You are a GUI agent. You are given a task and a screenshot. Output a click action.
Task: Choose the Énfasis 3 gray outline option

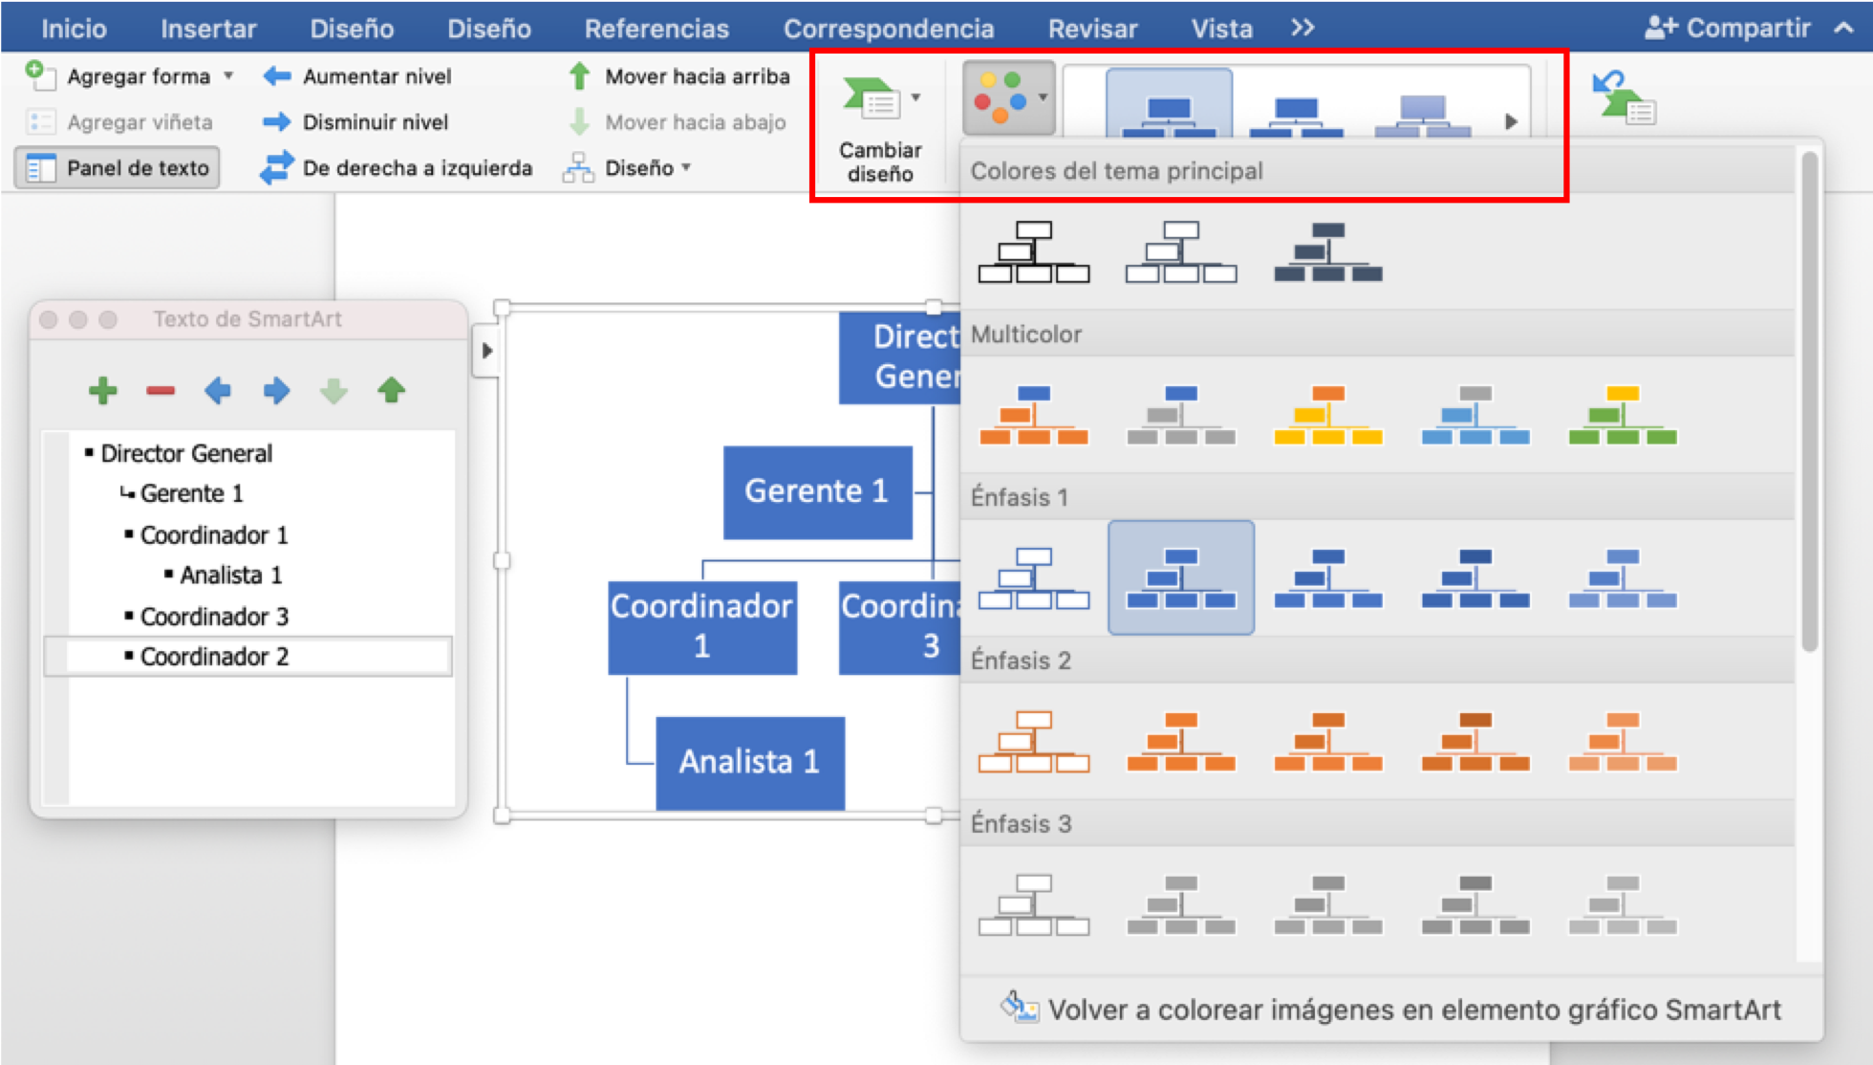click(1033, 905)
